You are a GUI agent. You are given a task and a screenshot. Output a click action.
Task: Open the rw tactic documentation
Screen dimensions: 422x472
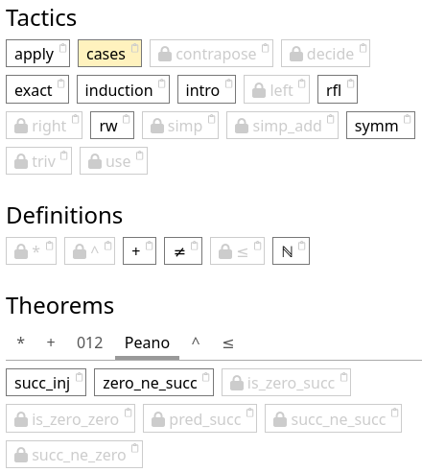pyautogui.click(x=112, y=125)
